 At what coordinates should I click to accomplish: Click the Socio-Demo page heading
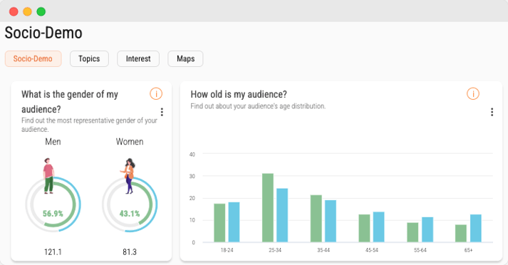(43, 33)
